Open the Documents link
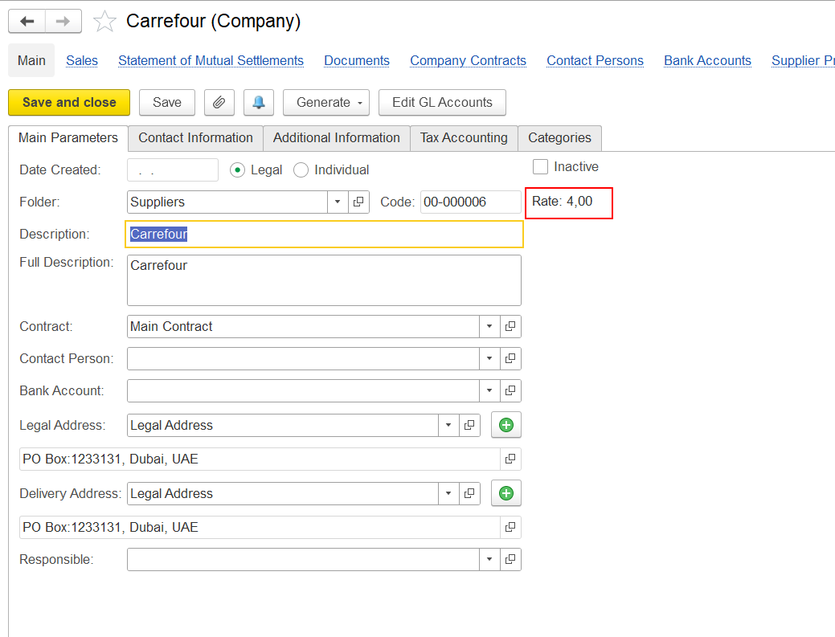 click(357, 61)
